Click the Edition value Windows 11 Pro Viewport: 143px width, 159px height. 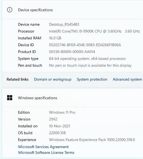(62, 112)
